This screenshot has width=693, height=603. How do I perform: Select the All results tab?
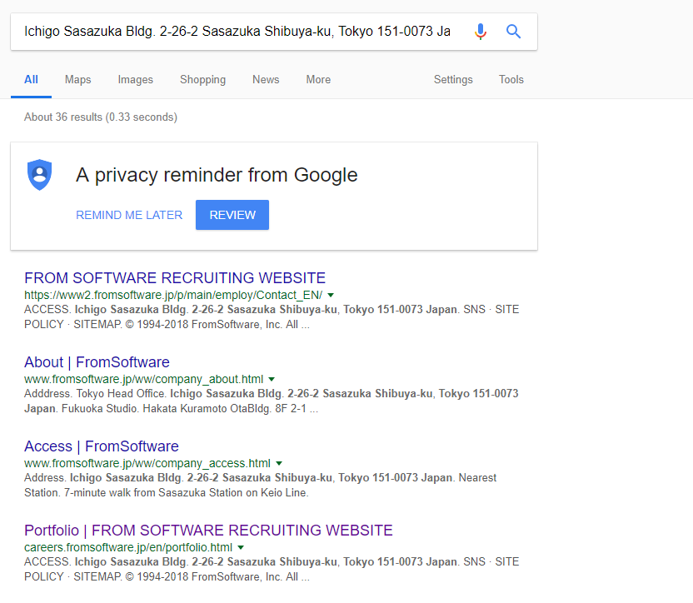[x=31, y=80]
